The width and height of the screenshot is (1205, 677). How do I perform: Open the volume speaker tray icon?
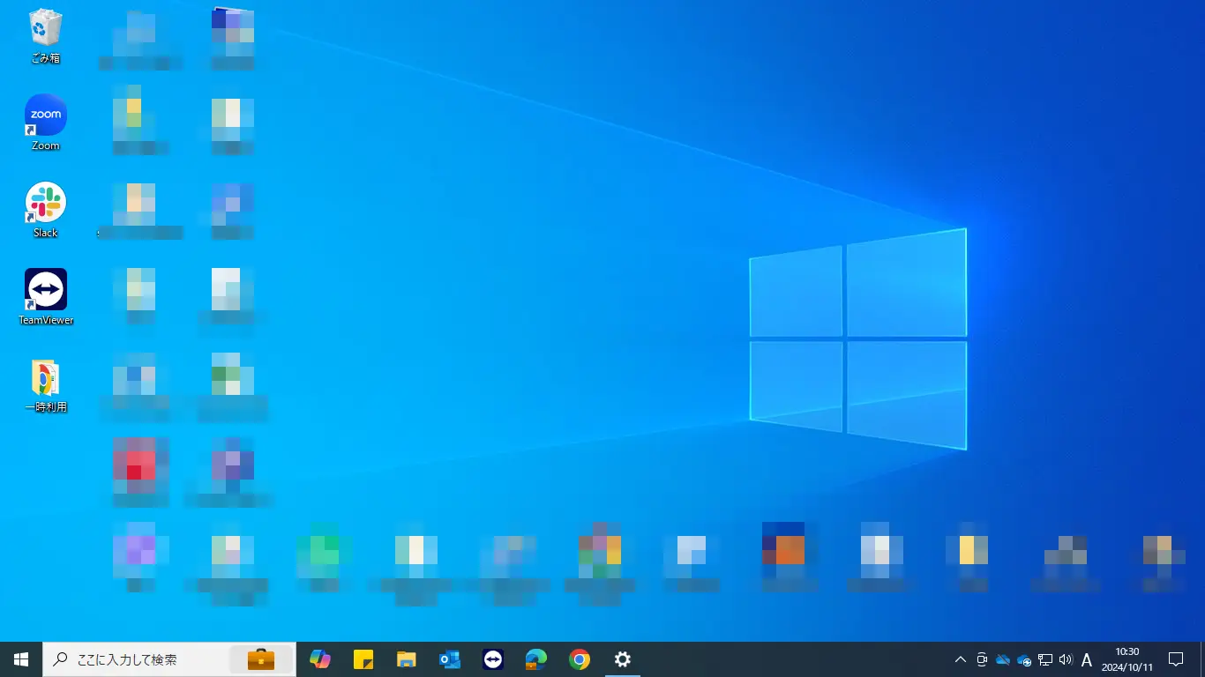tap(1066, 659)
